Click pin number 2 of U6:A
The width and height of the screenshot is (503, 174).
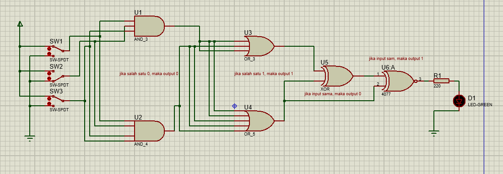pos(378,84)
